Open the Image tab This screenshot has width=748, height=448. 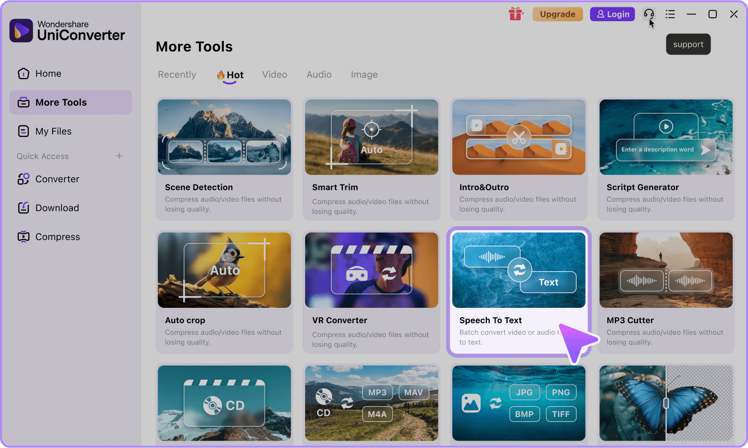click(x=364, y=75)
